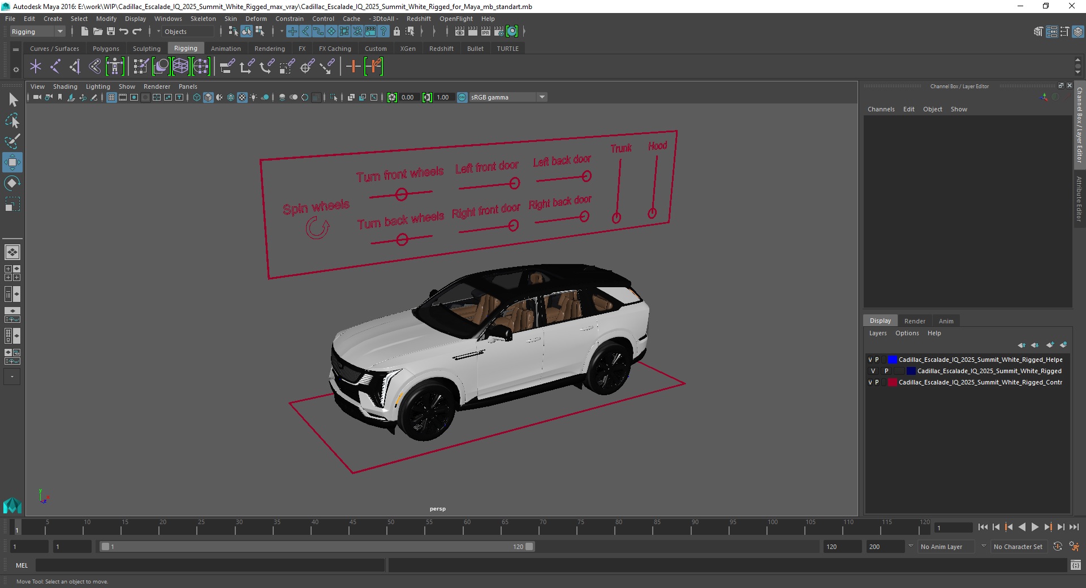The height and width of the screenshot is (588, 1086).
Task: Switch to the Animation shelf tab
Action: pos(226,49)
